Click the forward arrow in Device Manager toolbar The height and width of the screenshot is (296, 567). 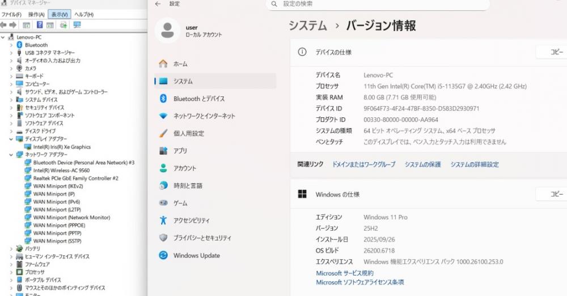point(12,25)
